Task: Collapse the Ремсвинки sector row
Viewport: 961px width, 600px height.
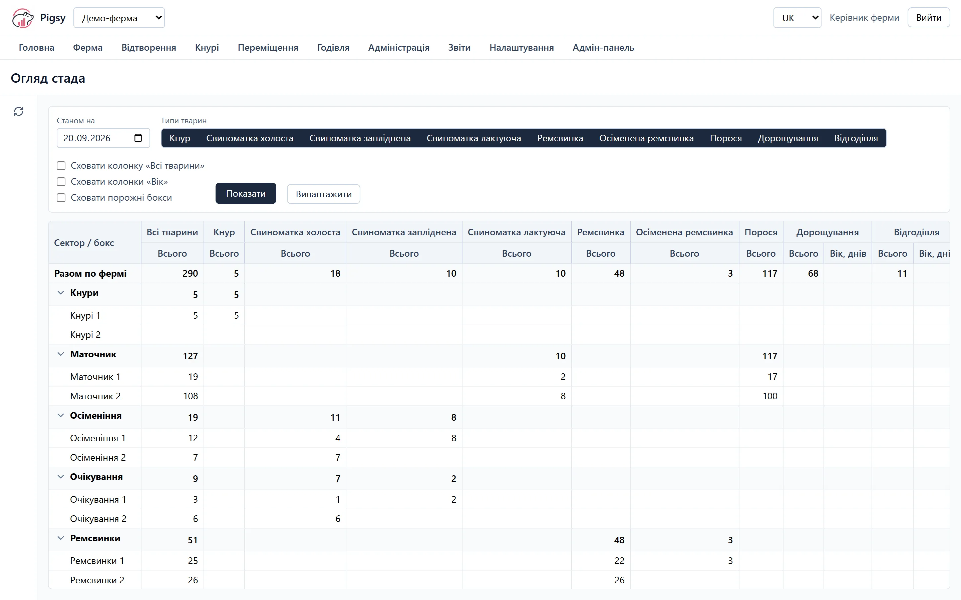Action: tap(61, 538)
